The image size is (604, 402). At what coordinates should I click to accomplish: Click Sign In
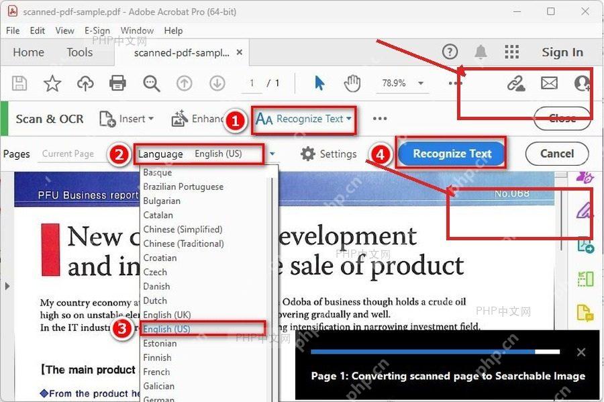coord(562,52)
